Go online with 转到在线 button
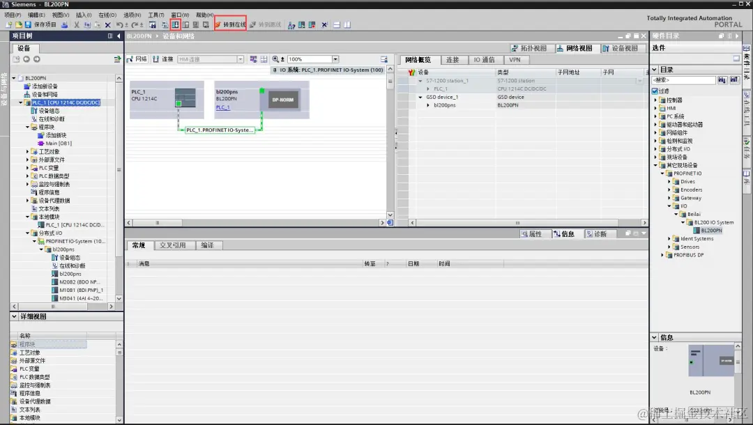 coord(231,24)
